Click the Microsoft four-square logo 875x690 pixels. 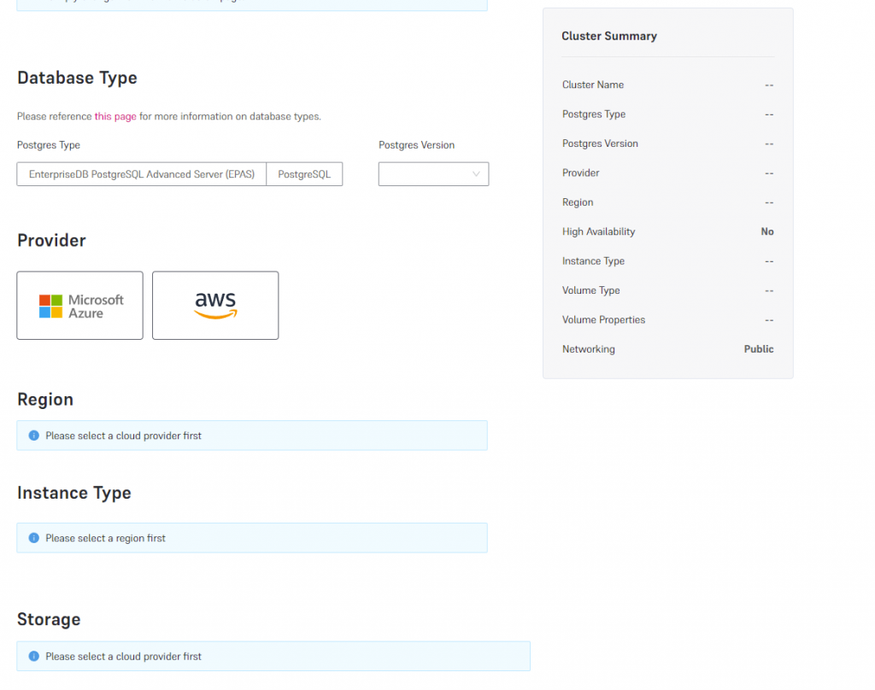[51, 307]
